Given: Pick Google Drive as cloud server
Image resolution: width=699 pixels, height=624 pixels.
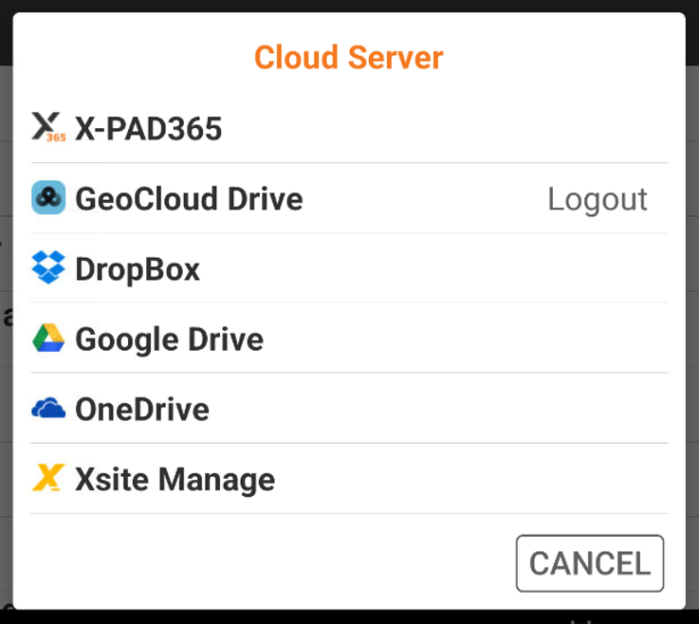Looking at the screenshot, I should 349,339.
